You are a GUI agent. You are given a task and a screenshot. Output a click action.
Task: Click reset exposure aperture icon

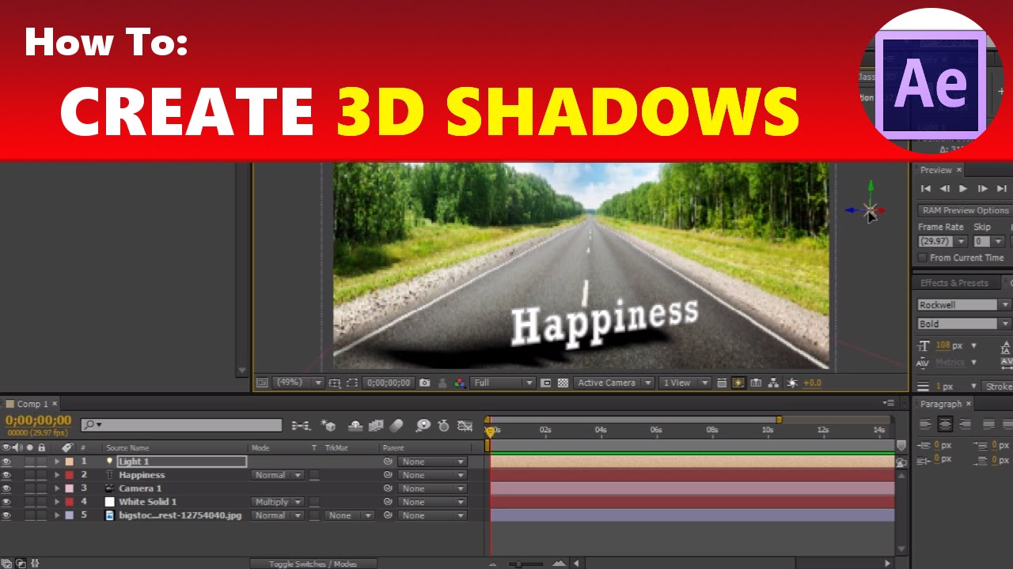[791, 382]
